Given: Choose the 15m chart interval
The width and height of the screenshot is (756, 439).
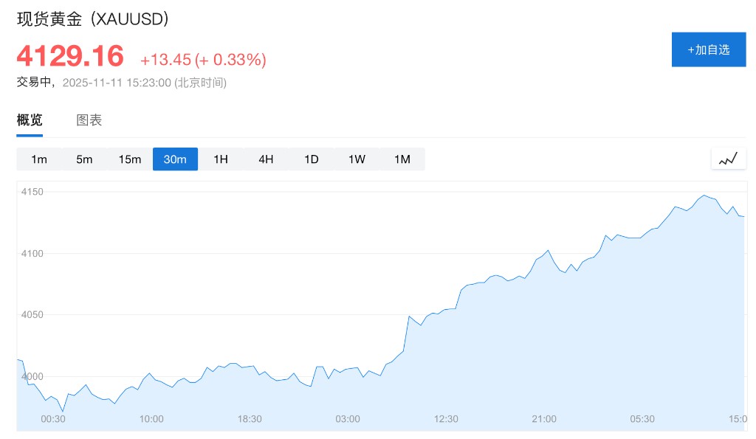Looking at the screenshot, I should [130, 159].
